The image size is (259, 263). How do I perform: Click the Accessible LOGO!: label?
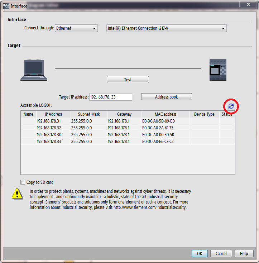pos(36,105)
